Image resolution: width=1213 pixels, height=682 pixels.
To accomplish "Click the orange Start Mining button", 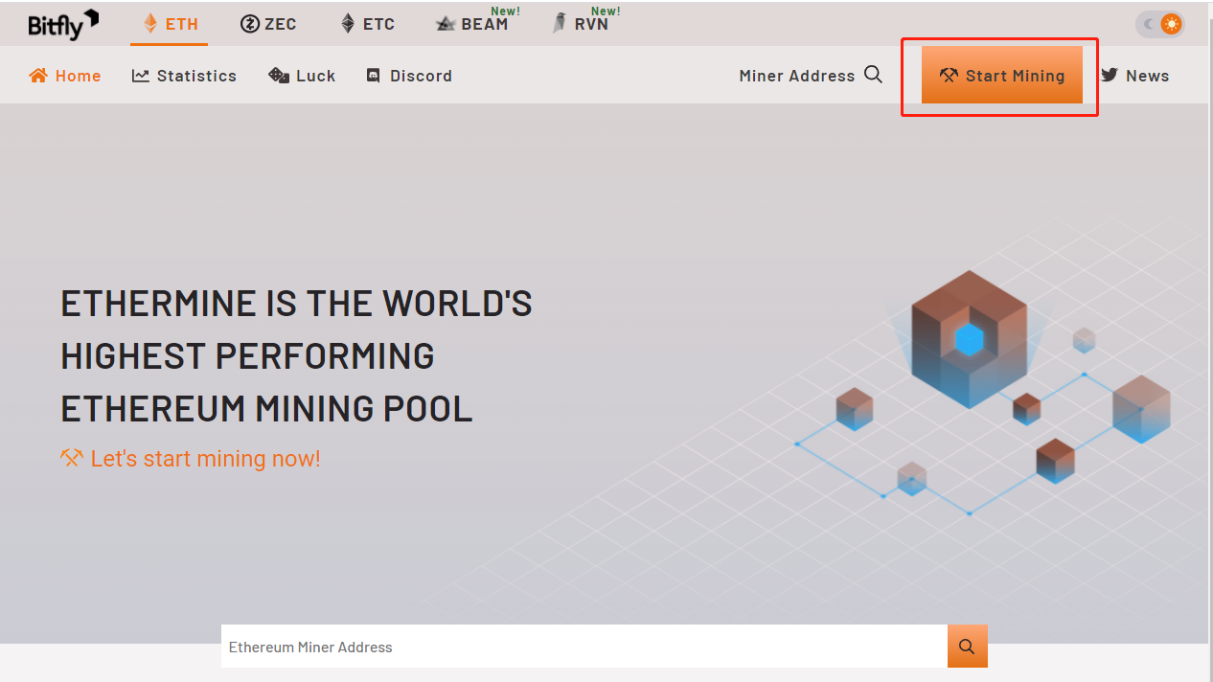I will pos(1002,75).
